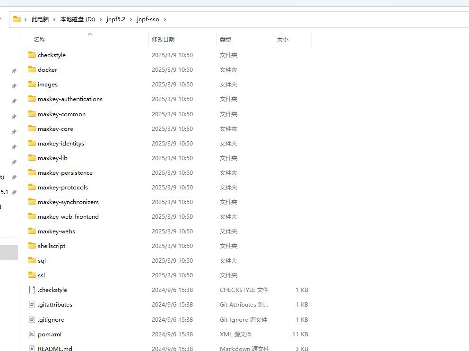Select the images folder icon
Screen dimensions: 469x351
32,84
